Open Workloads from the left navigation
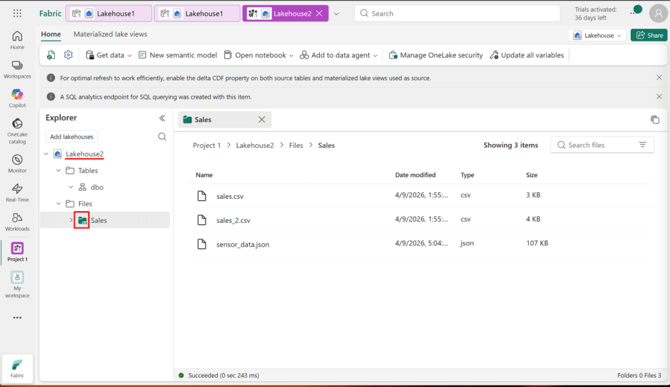Image resolution: width=670 pixels, height=387 pixels. click(17, 221)
